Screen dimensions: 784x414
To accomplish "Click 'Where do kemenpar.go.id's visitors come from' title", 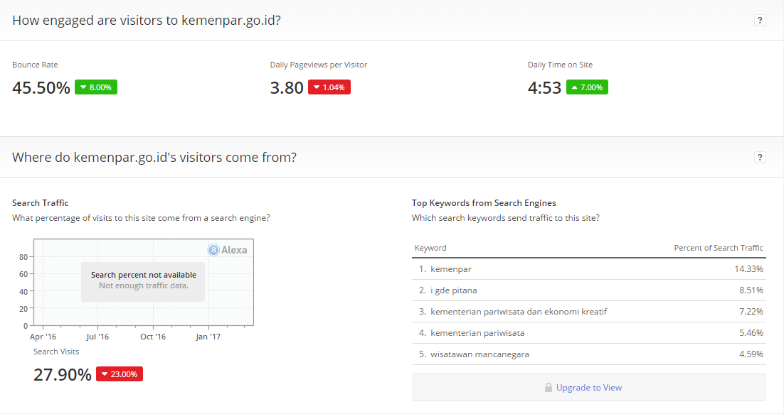I will 154,158.
